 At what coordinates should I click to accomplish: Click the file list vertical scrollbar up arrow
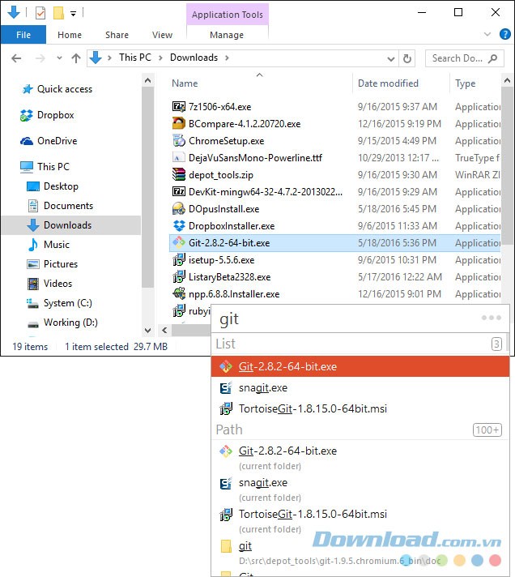(x=507, y=80)
